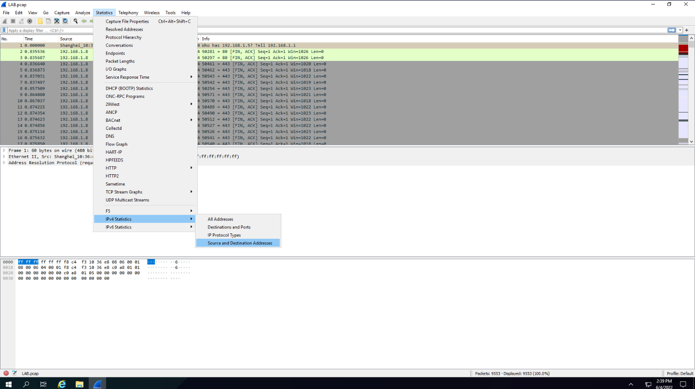Click the open capture file folder icon
Viewport: 695px width, 389px height.
coord(40,21)
